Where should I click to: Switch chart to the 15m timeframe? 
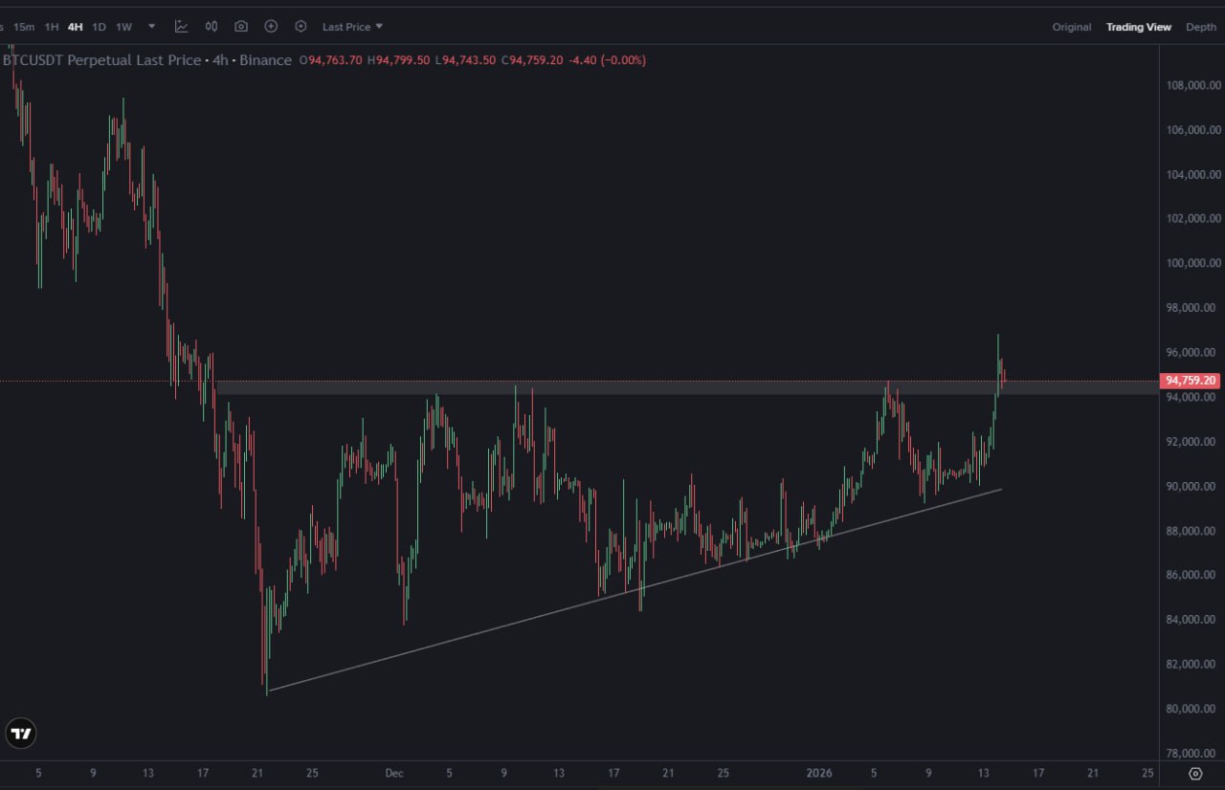(24, 26)
